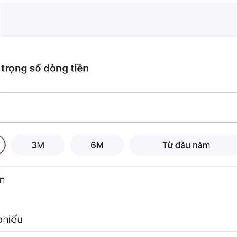Tap the three-month filter chip
The image size is (237, 237).
38,145
